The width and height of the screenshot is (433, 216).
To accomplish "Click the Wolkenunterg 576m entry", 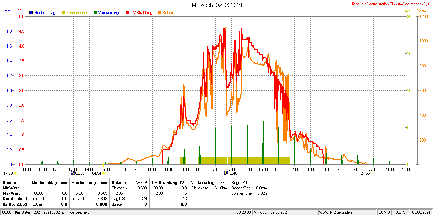I will tap(209, 182).
